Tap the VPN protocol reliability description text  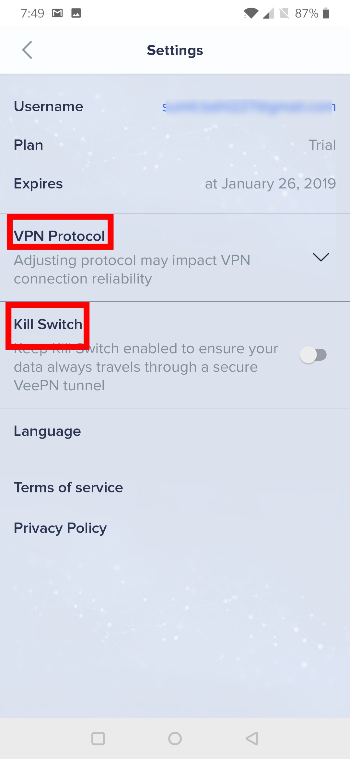(132, 269)
